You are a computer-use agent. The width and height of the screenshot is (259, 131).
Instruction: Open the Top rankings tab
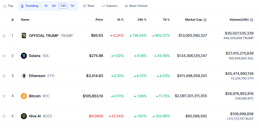click(8, 6)
